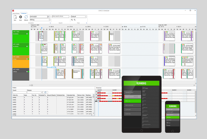
Task: Tap the green OK to run phone button
Action: pyautogui.click(x=173, y=117)
